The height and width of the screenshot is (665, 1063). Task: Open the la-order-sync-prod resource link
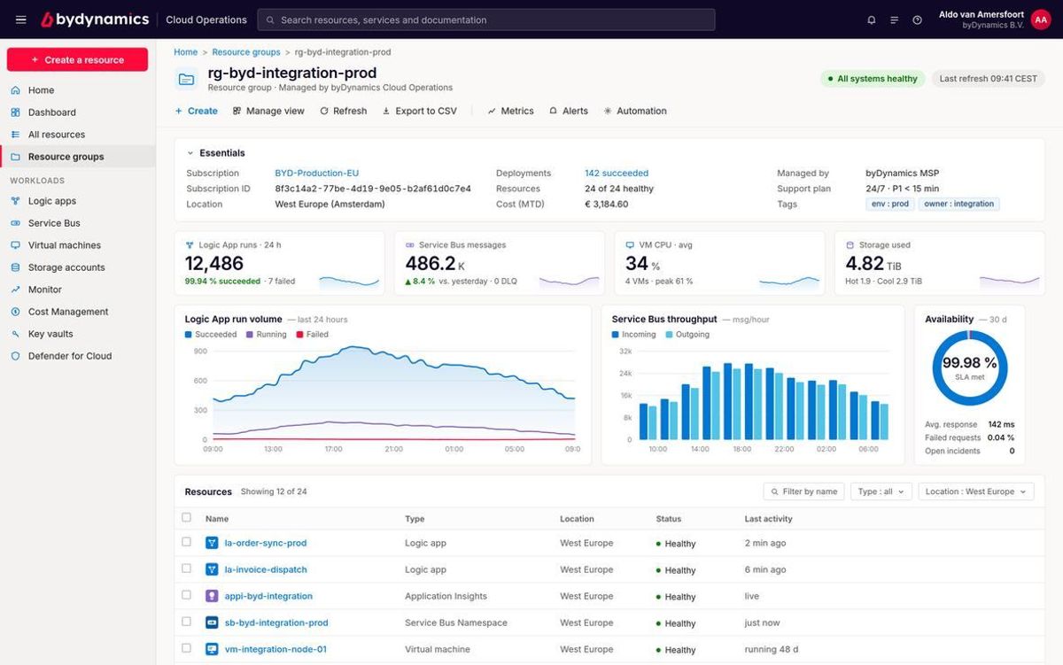[x=266, y=543]
